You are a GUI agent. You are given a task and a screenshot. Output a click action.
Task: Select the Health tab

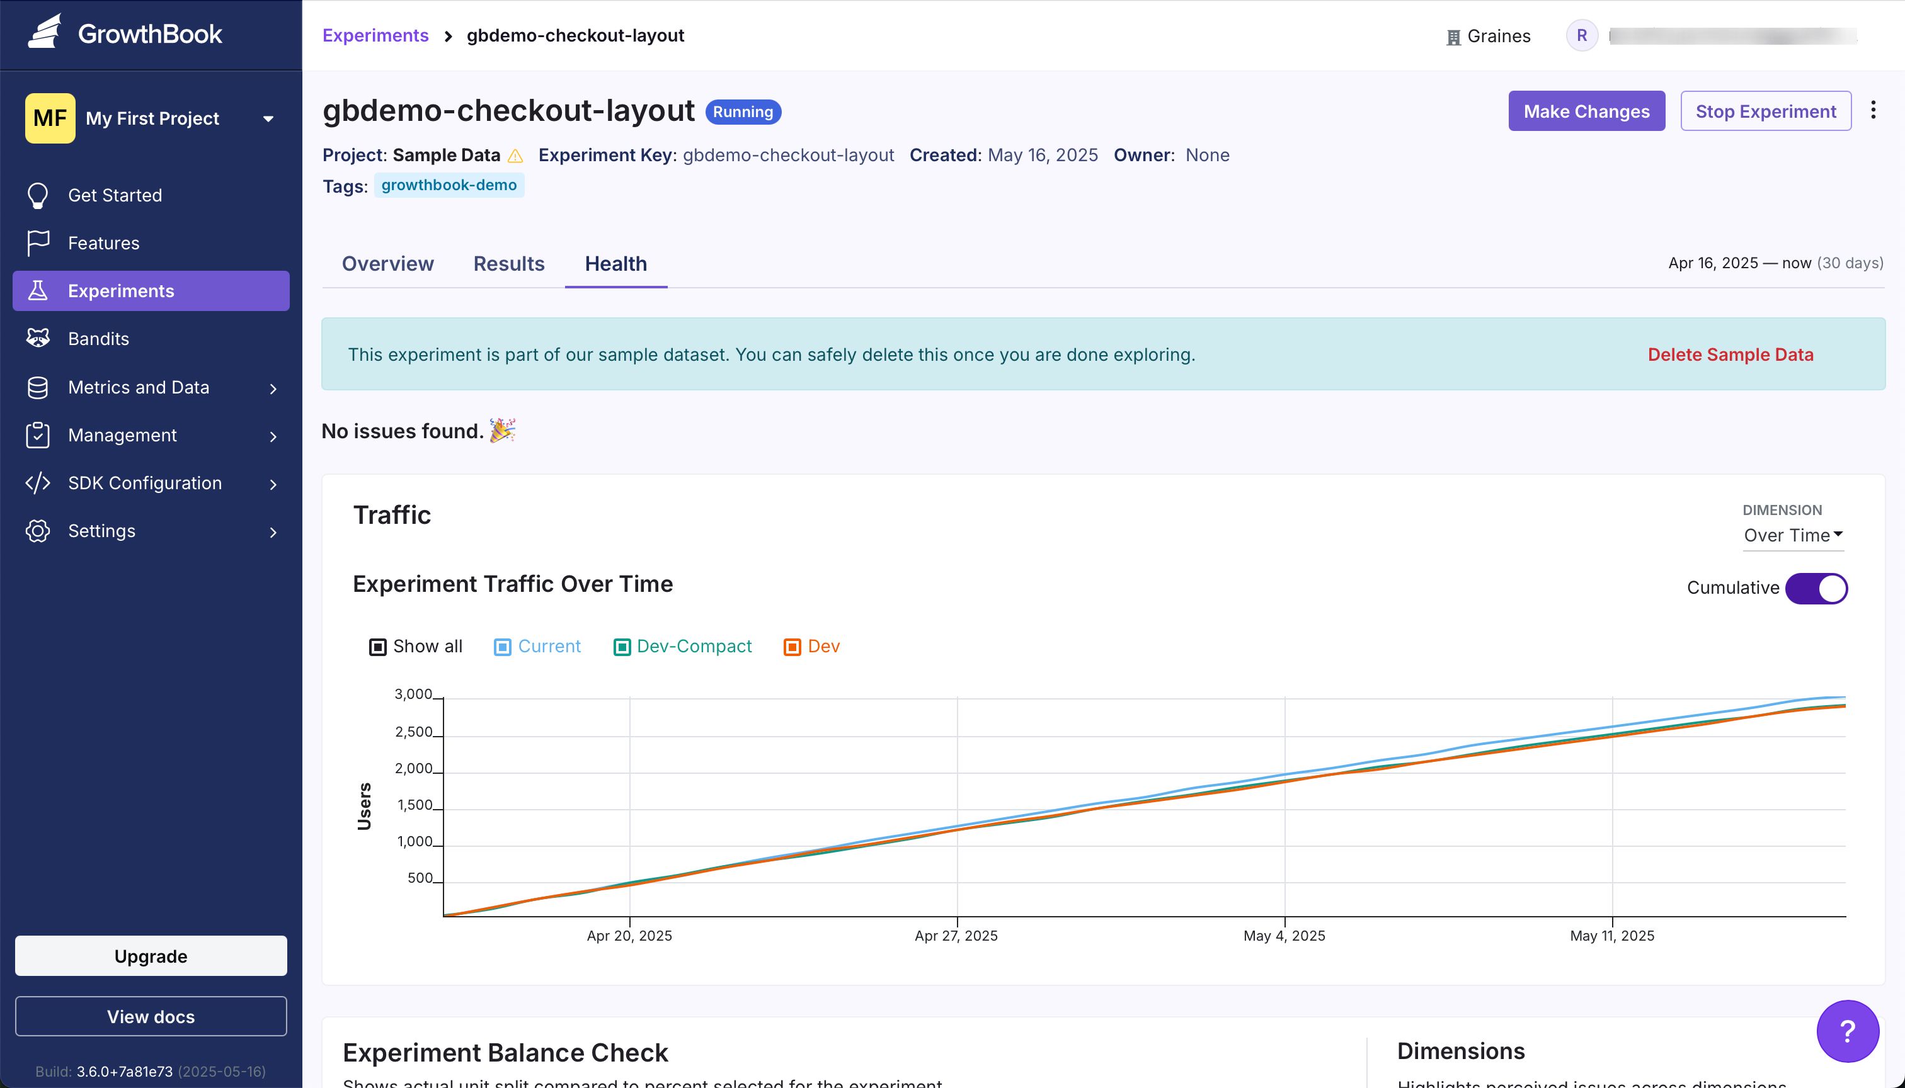click(x=616, y=264)
